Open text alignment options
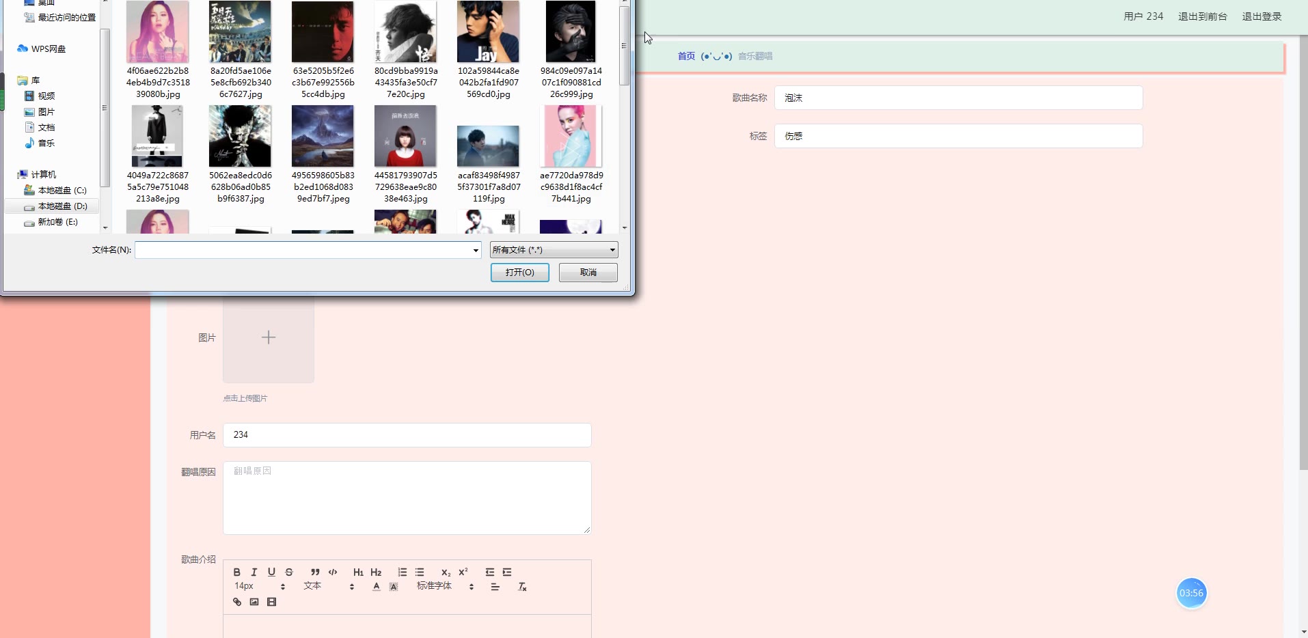Screen dimensions: 1308x638 495,587
